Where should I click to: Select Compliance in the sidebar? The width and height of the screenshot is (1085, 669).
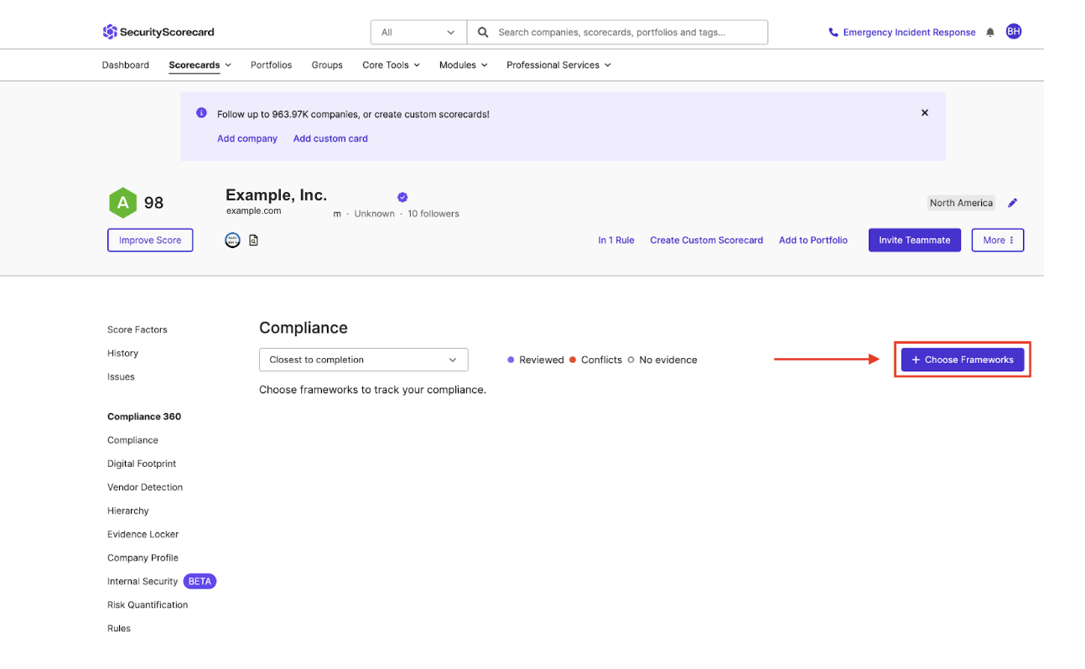pos(132,440)
